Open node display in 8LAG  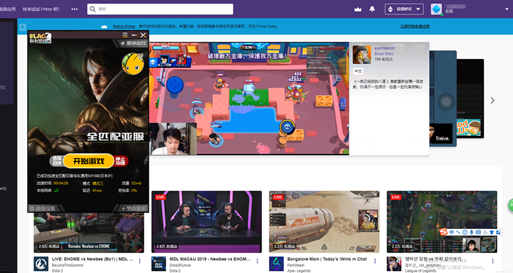pos(134,208)
